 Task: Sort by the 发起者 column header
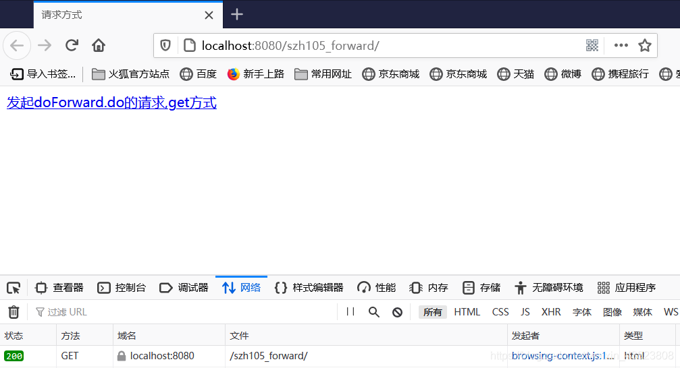563,336
